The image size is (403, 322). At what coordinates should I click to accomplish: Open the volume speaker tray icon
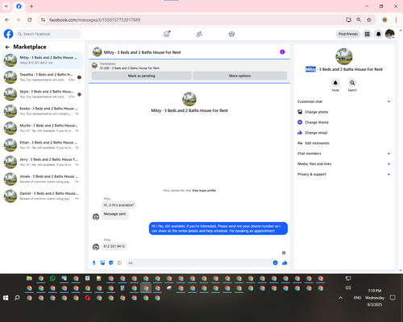pyautogui.click(x=348, y=287)
